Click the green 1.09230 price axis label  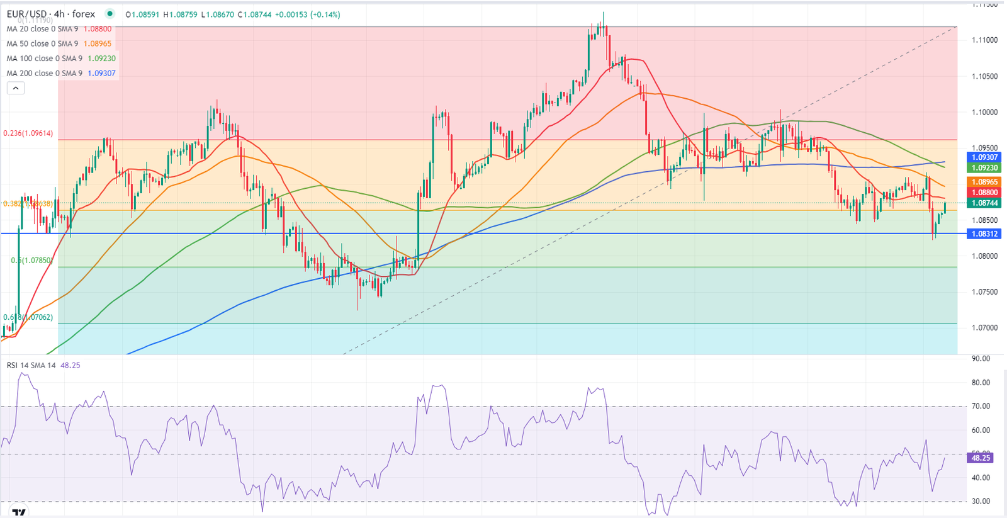[x=984, y=168]
